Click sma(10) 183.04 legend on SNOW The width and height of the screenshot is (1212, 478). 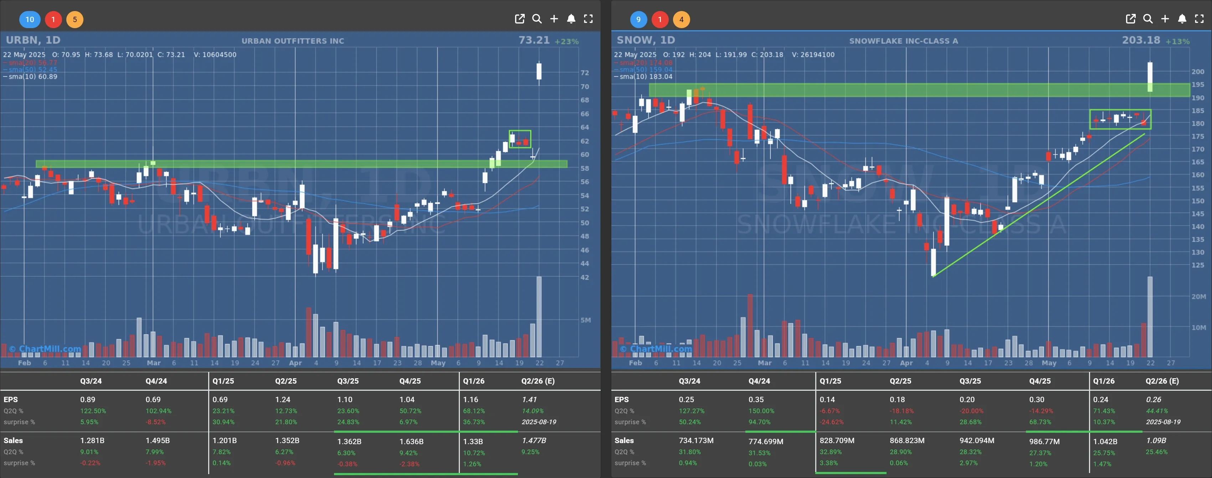(643, 77)
